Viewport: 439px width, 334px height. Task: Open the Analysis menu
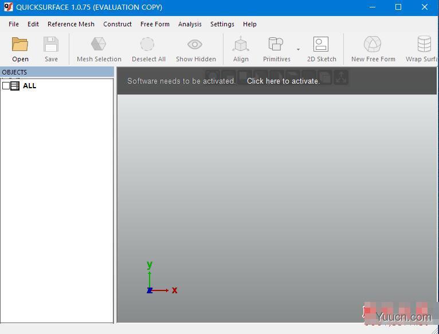[190, 24]
